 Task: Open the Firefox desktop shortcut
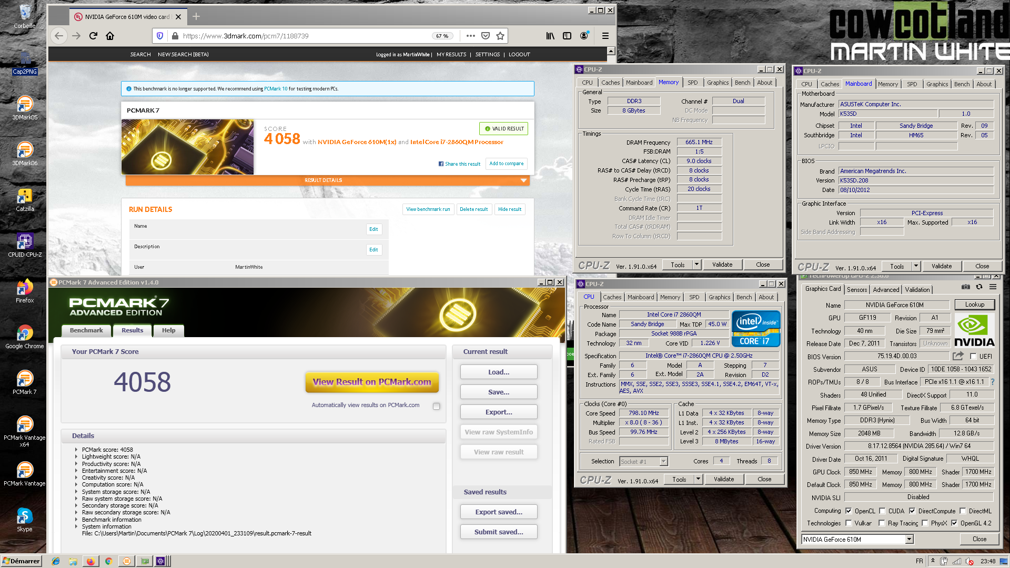point(25,291)
